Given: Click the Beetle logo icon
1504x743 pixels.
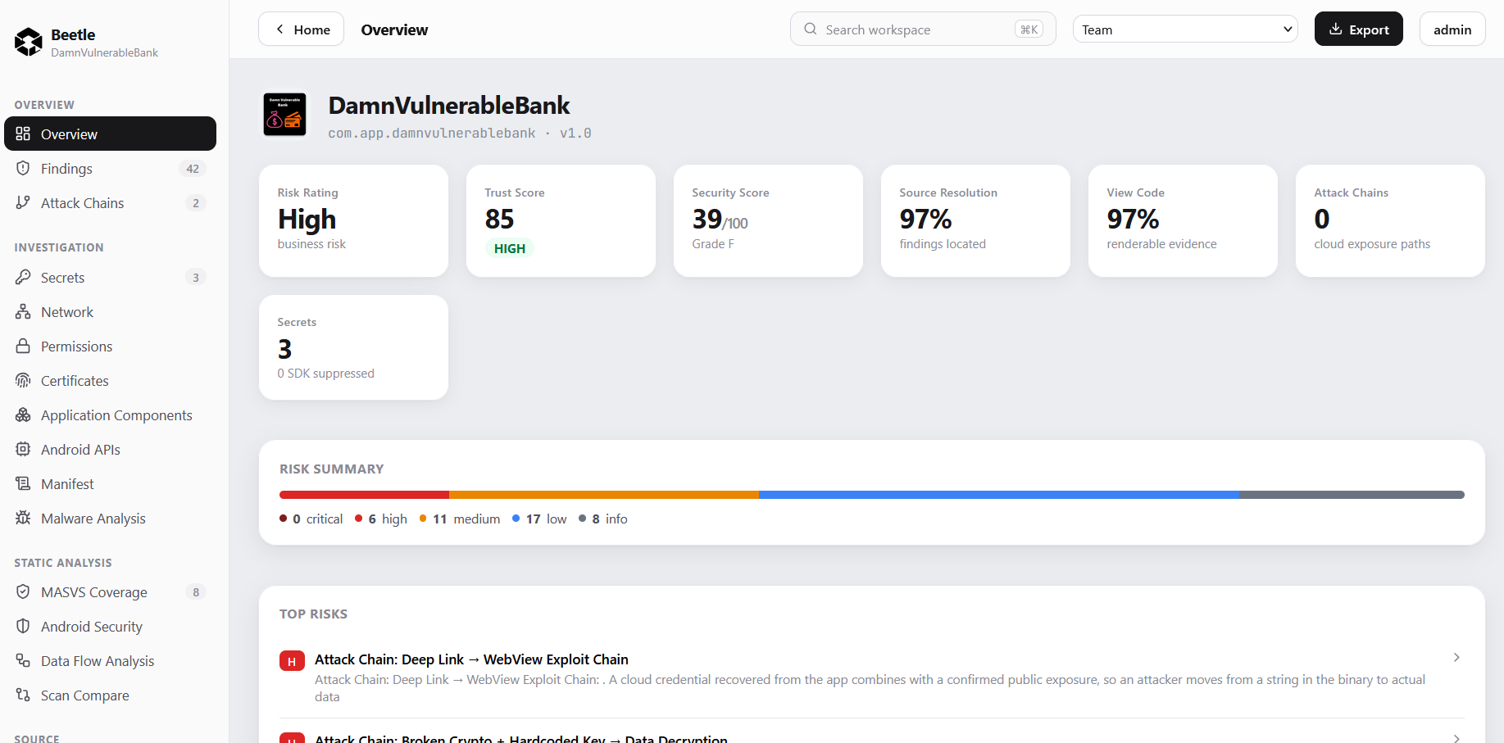Looking at the screenshot, I should coord(29,42).
